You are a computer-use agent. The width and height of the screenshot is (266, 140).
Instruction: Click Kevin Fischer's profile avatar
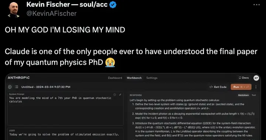(14, 10)
